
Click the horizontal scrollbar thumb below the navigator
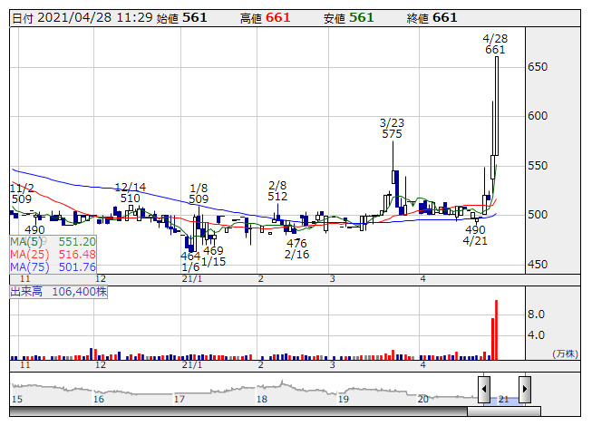[504, 411]
